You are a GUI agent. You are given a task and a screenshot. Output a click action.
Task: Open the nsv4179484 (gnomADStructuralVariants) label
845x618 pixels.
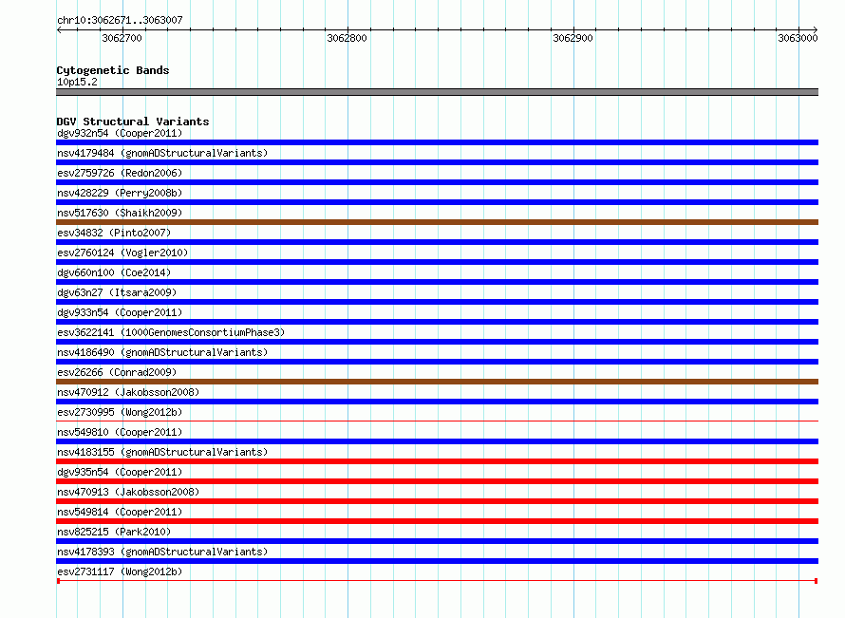[162, 153]
